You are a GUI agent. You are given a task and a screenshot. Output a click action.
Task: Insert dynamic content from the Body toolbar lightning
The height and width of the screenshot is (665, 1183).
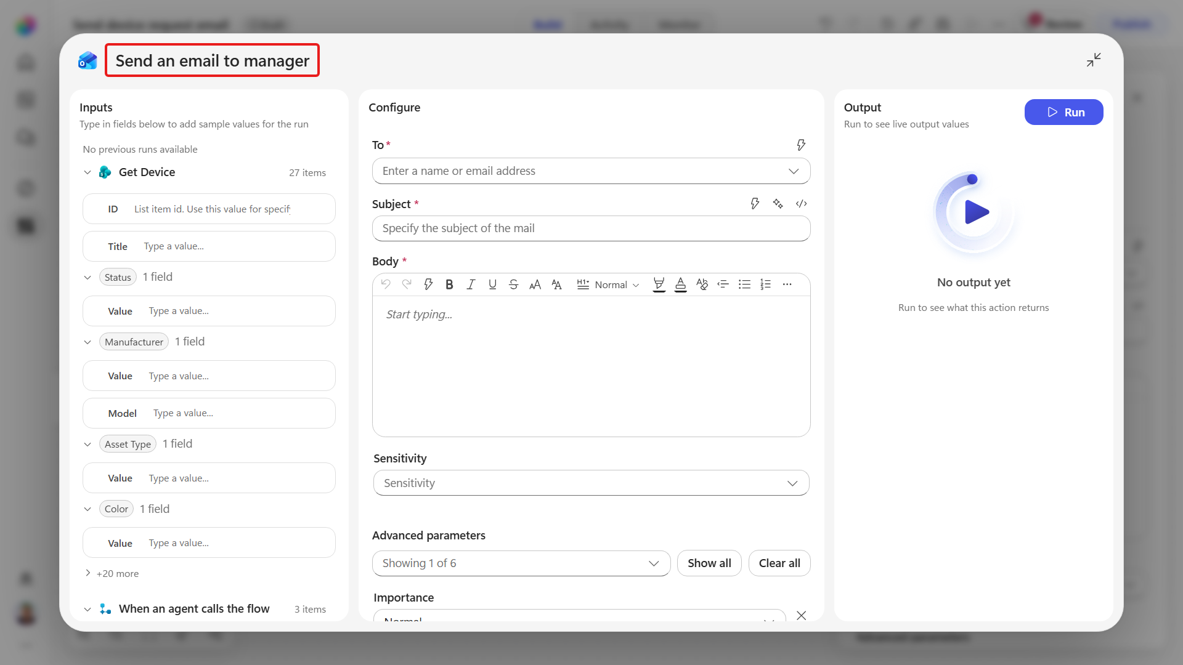pos(428,284)
